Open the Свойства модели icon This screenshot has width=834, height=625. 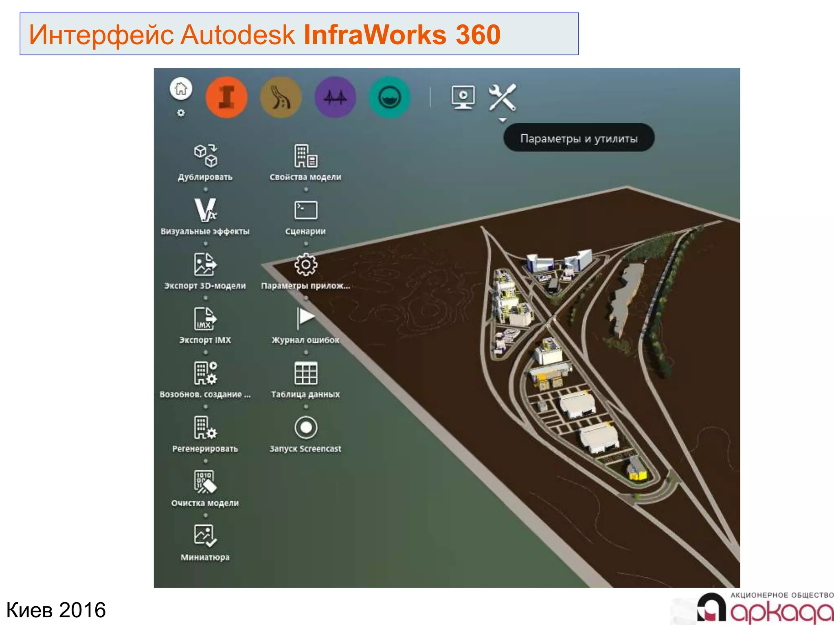(x=306, y=155)
